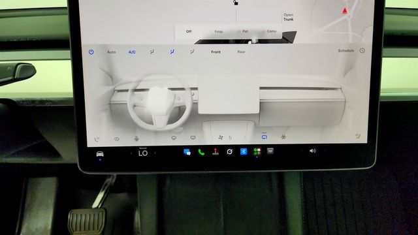Select Off in the climate mode selector
418x235 pixels.
(189, 31)
